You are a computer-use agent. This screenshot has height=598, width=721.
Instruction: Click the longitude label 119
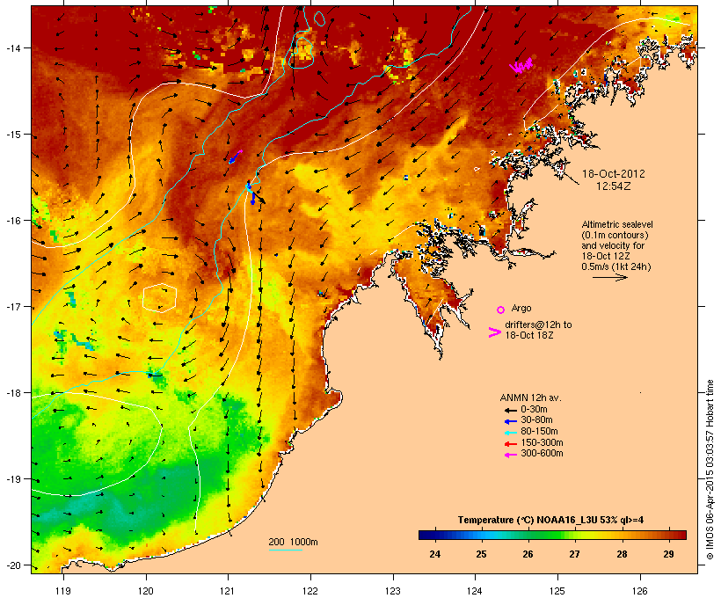coord(63,591)
